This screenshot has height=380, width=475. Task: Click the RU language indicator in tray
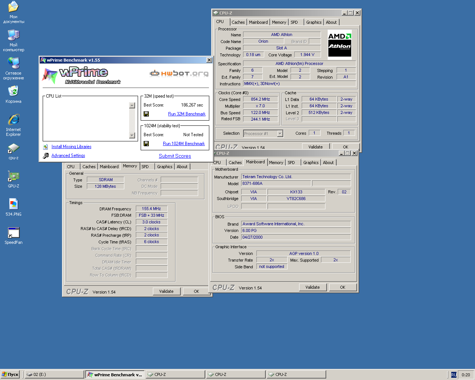point(453,375)
